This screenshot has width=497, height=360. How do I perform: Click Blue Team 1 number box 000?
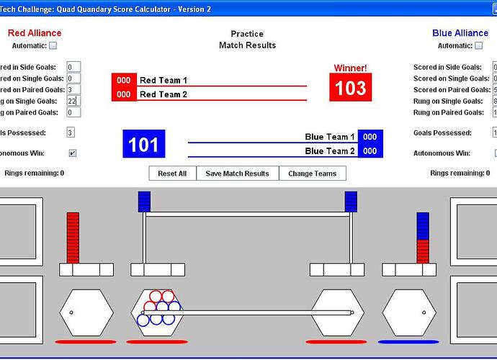370,137
